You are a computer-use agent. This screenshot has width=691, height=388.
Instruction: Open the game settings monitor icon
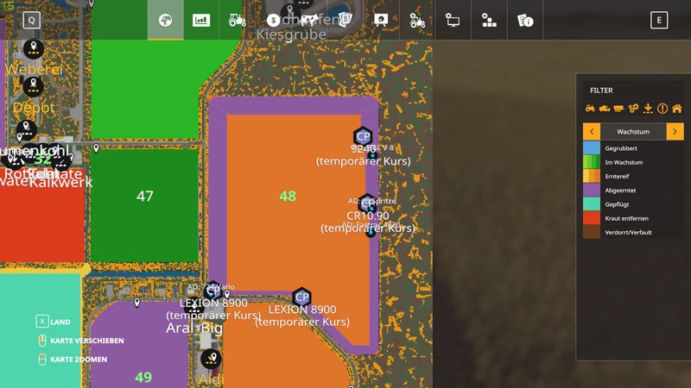pyautogui.click(x=453, y=20)
